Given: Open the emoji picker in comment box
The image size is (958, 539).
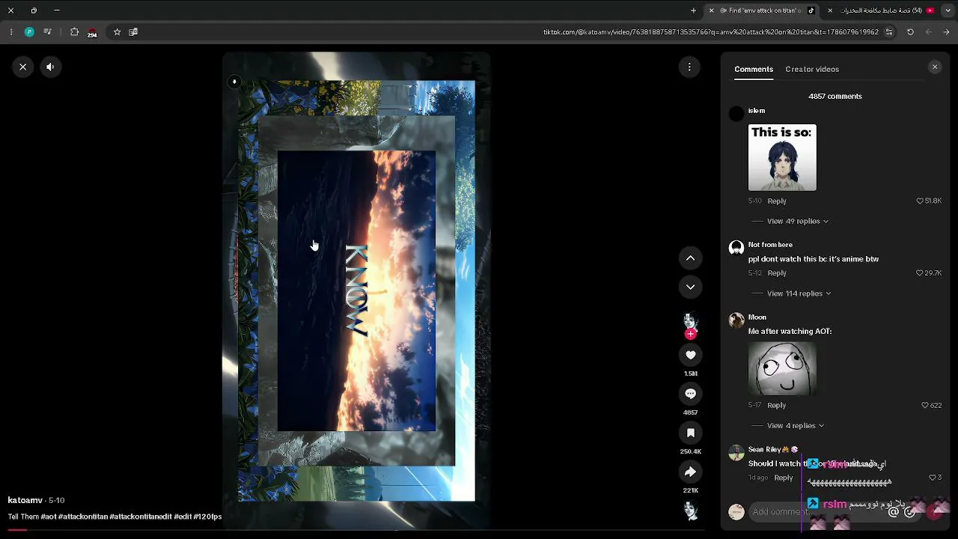Looking at the screenshot, I should pyautogui.click(x=910, y=512).
